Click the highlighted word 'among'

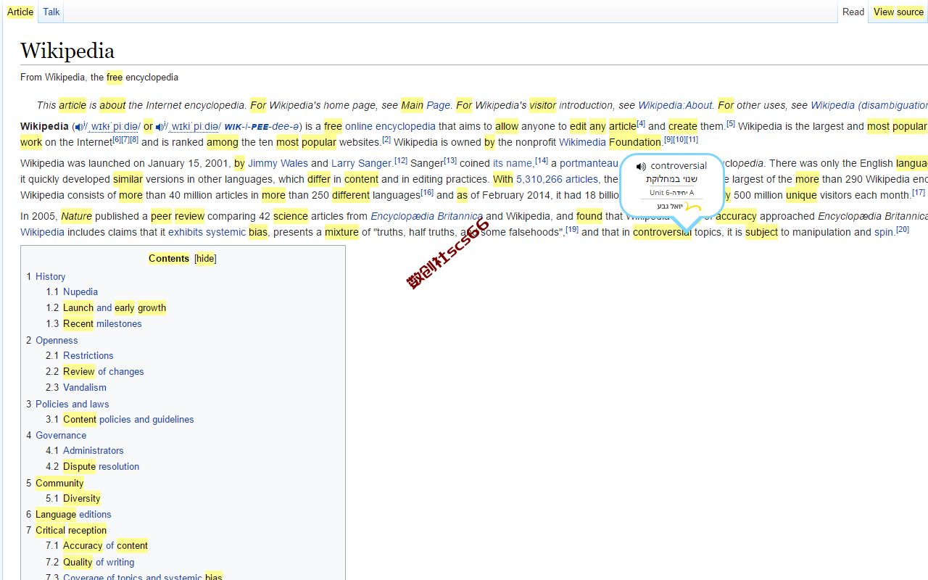223,142
